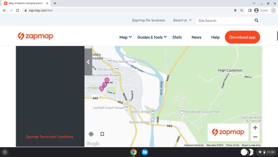Click High Casterton map label

[x=230, y=70]
